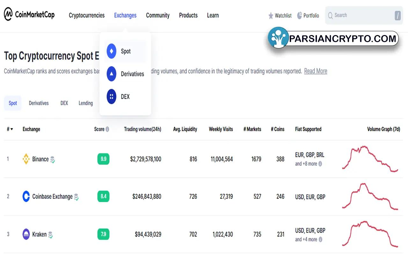The image size is (408, 255).
Task: Click Binance's 7d volume graph
Action: (370, 159)
